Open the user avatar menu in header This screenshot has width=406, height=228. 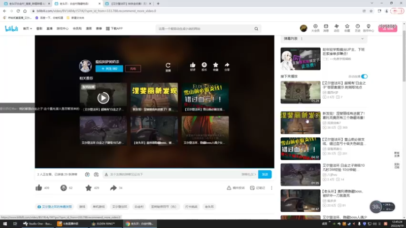point(303,28)
